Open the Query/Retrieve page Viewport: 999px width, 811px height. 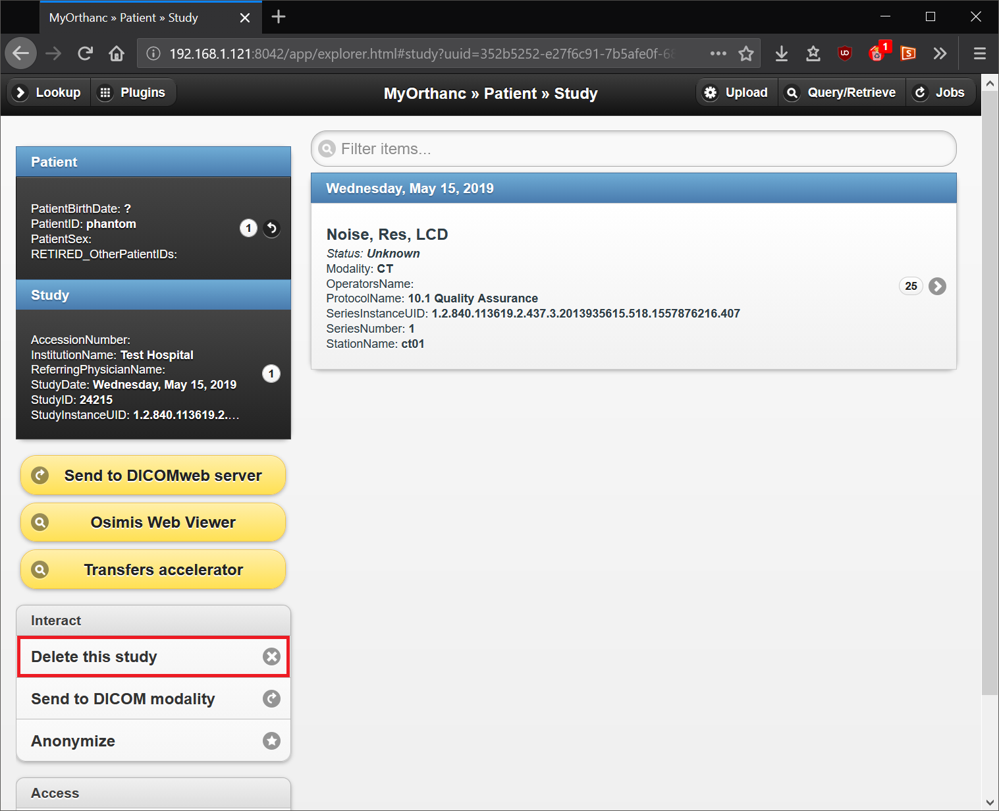coord(842,92)
